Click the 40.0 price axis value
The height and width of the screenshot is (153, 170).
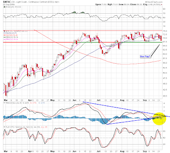[x=164, y=96]
